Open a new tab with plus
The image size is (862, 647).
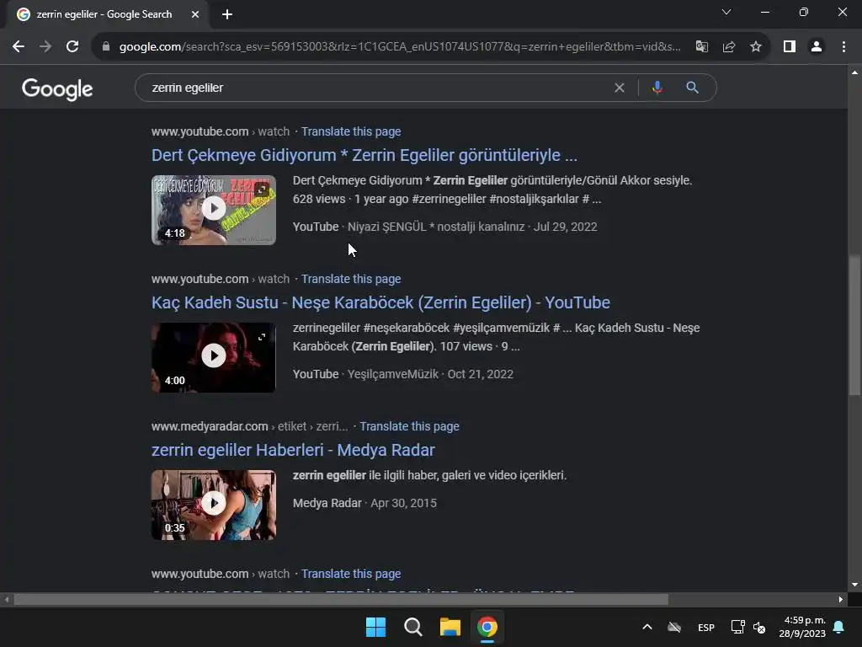pyautogui.click(x=227, y=14)
